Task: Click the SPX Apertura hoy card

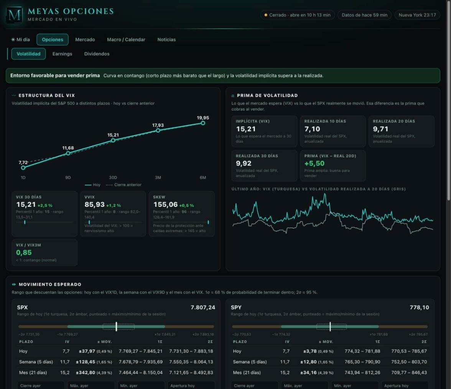Action: 191,385
